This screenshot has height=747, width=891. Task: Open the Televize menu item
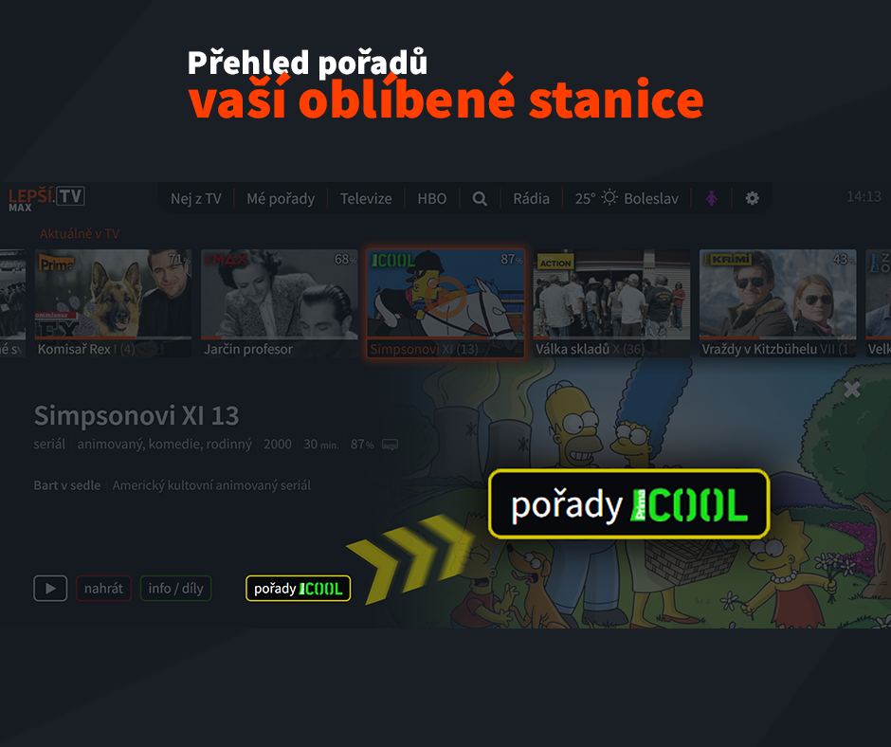pos(366,198)
